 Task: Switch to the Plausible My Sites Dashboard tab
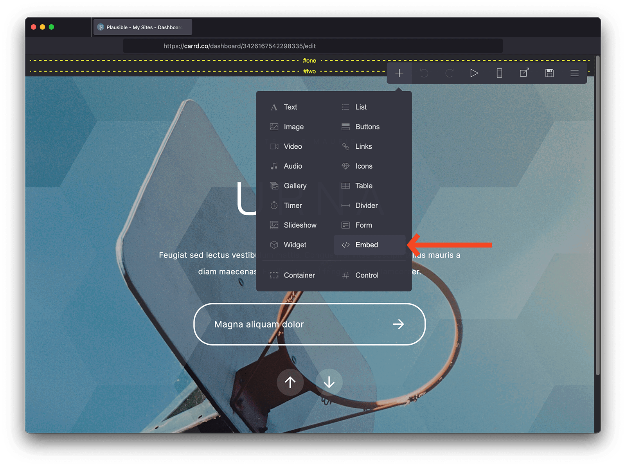pyautogui.click(x=142, y=27)
